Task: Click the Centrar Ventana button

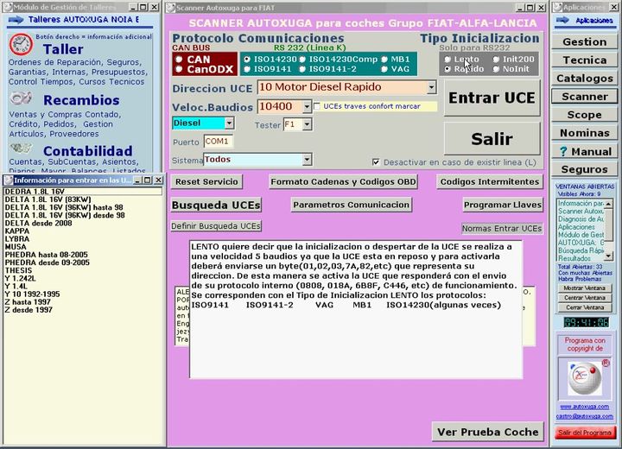Action: [x=584, y=298]
